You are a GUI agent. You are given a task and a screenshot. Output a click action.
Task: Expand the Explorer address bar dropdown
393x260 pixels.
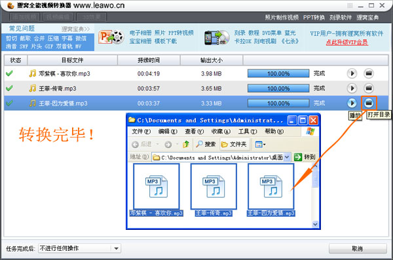pyautogui.click(x=288, y=157)
